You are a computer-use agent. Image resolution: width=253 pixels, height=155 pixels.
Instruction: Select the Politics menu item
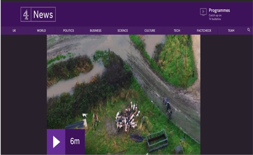[x=68, y=31]
